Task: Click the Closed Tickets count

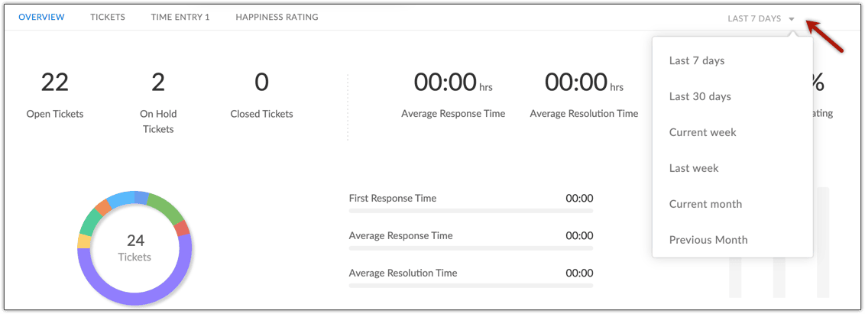Action: pyautogui.click(x=261, y=83)
